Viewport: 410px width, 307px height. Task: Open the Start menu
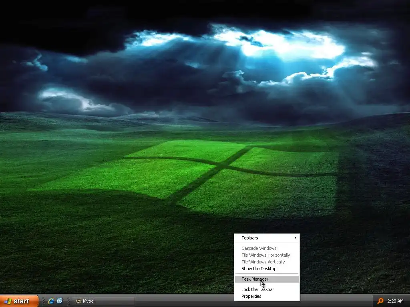pyautogui.click(x=19, y=301)
